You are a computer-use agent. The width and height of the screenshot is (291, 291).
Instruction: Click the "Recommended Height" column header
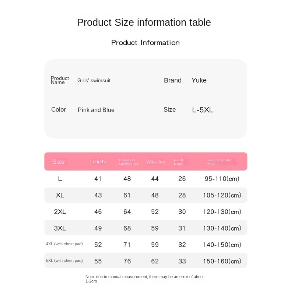(219, 162)
